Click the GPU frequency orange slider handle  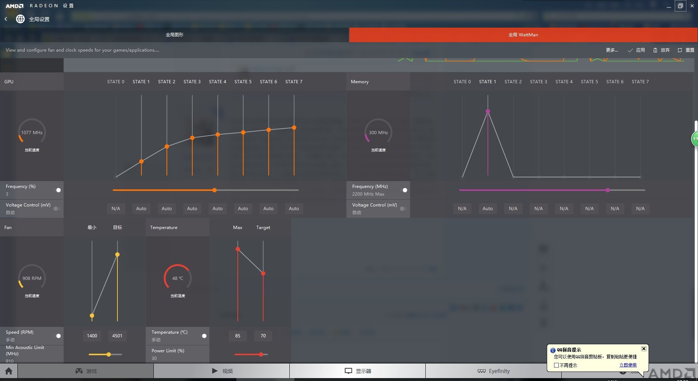coord(214,190)
